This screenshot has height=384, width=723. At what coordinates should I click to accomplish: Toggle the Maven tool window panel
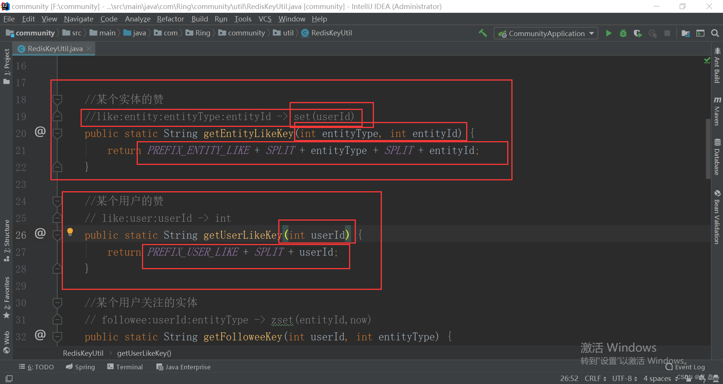click(x=717, y=111)
